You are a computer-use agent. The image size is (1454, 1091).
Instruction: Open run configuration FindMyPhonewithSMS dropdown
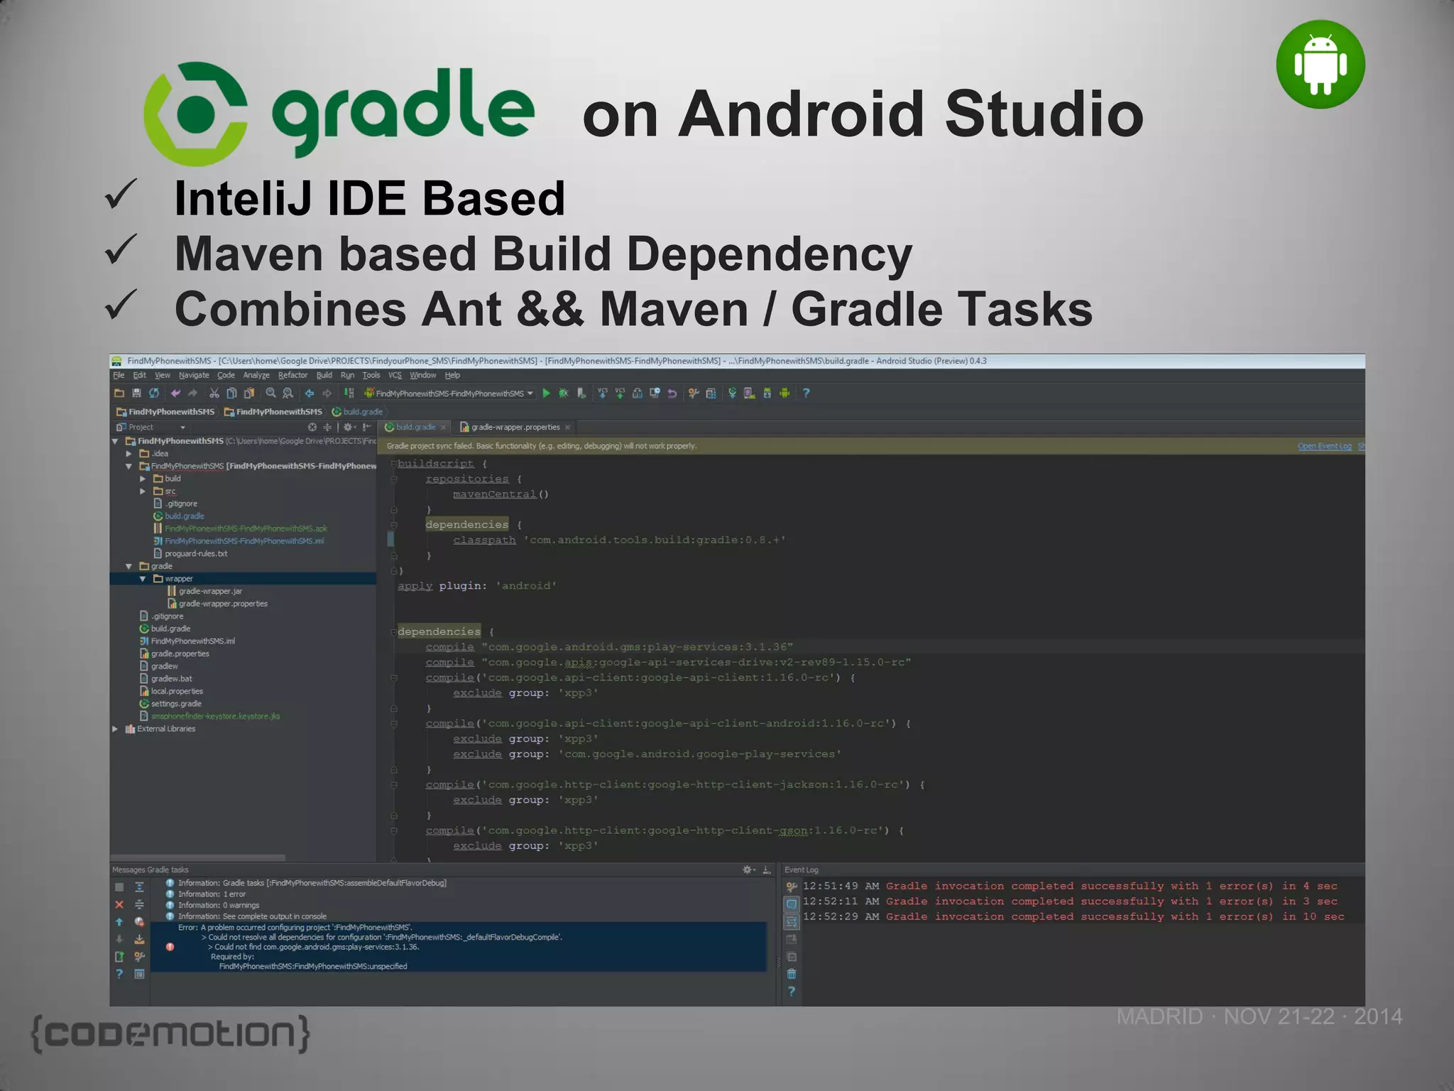(449, 393)
